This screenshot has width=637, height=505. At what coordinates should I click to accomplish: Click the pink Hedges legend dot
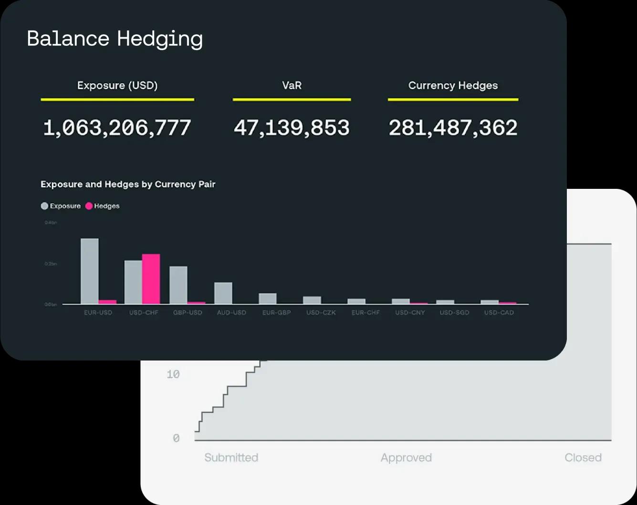pyautogui.click(x=89, y=206)
